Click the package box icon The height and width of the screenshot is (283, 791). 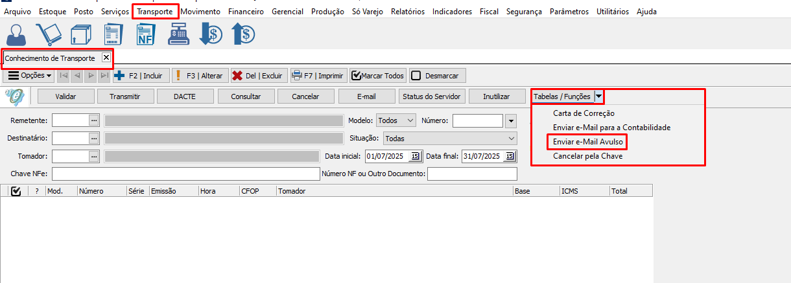[x=80, y=34]
